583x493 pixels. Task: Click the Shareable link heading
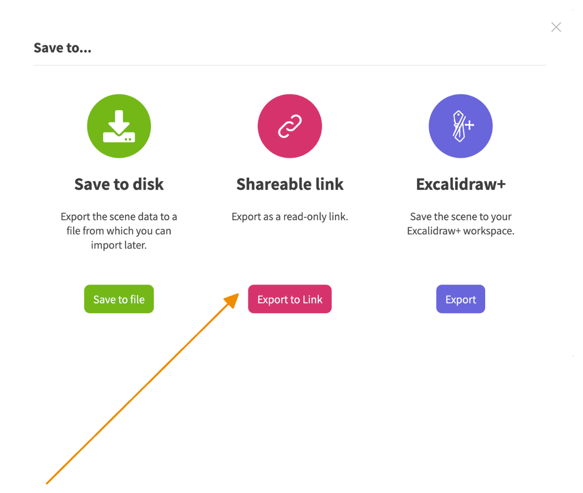point(290,184)
